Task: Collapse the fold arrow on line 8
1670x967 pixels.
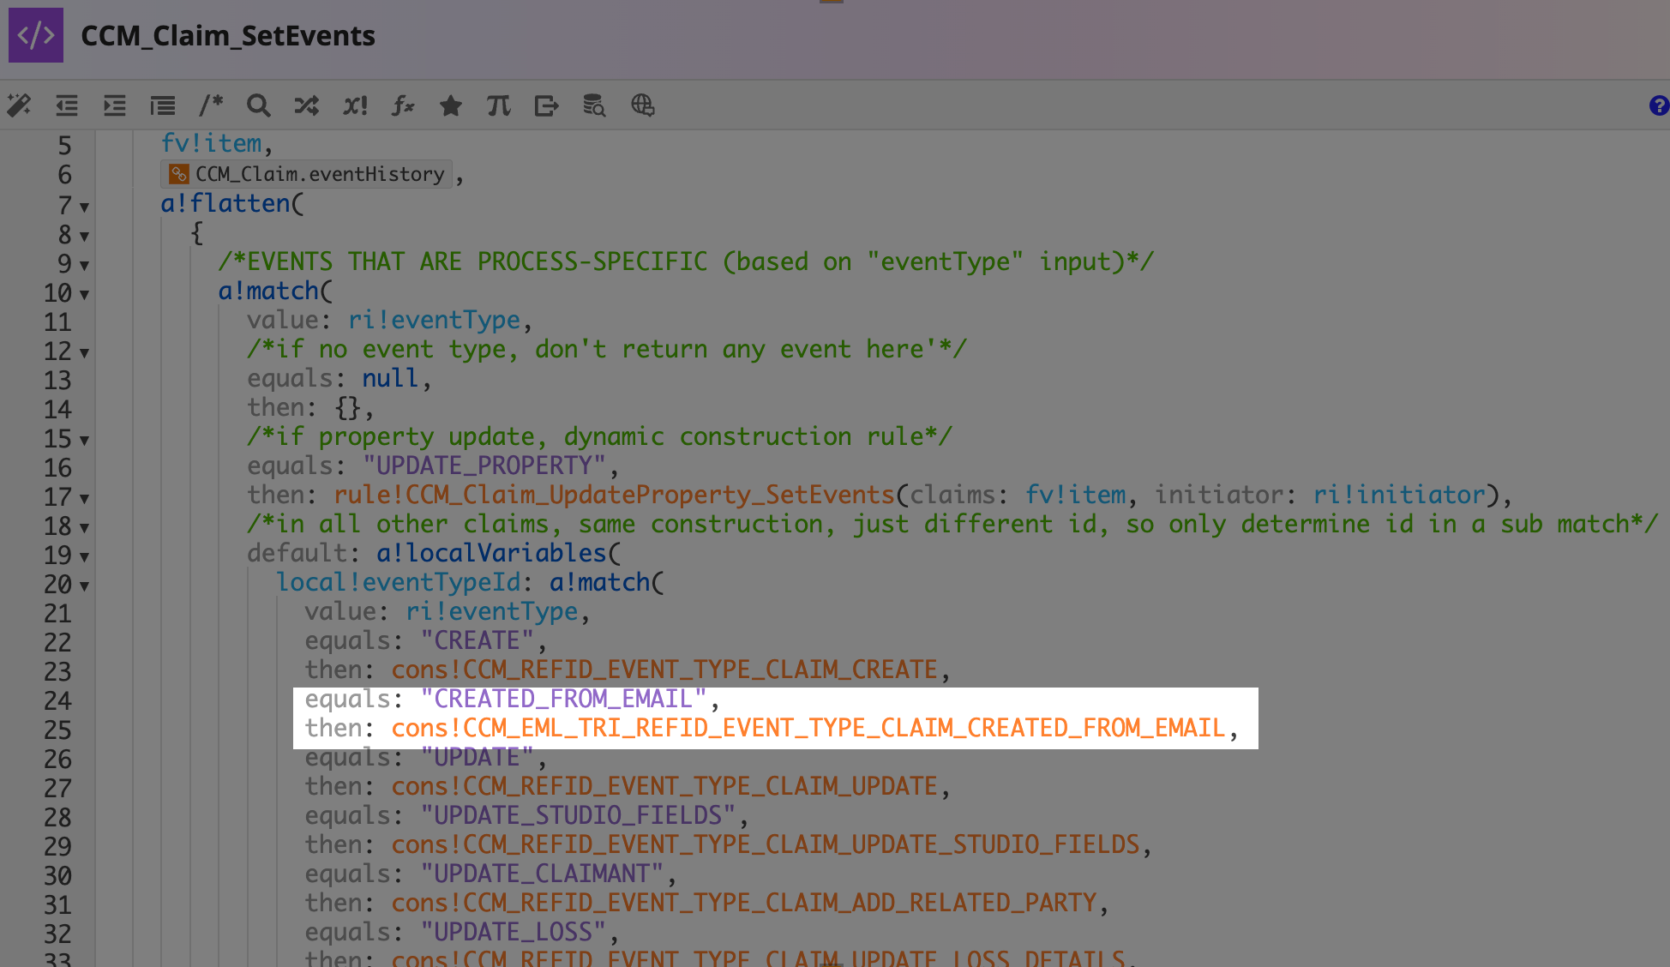Action: coord(84,236)
